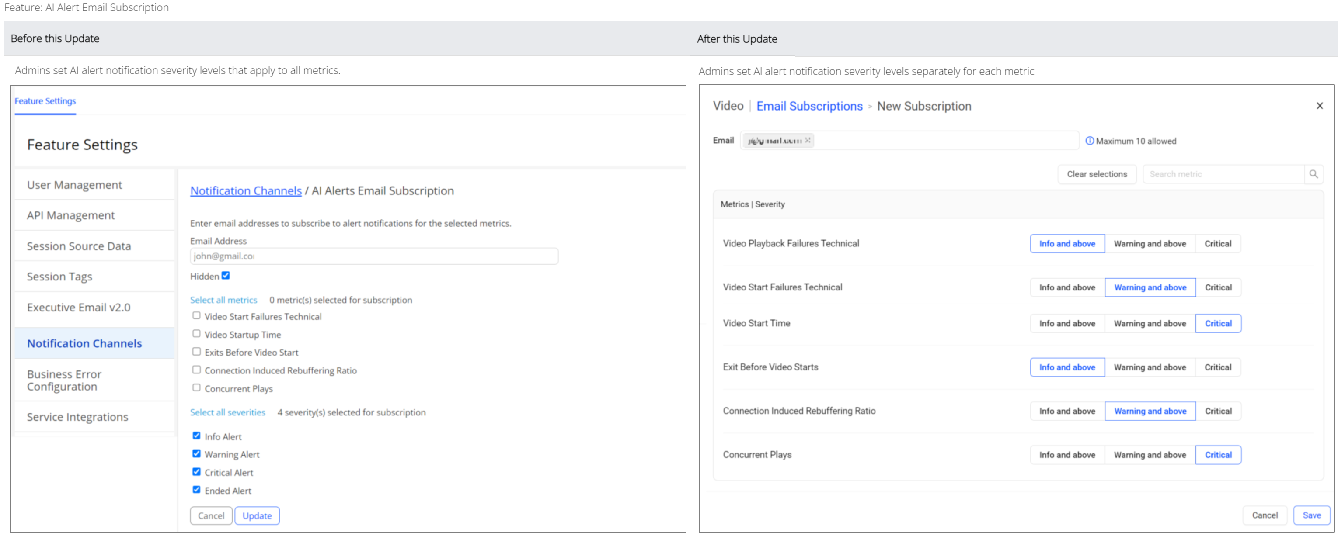Set Concurrent Plays to Warning and above
Viewport: 1338px width, 536px height.
click(x=1150, y=455)
